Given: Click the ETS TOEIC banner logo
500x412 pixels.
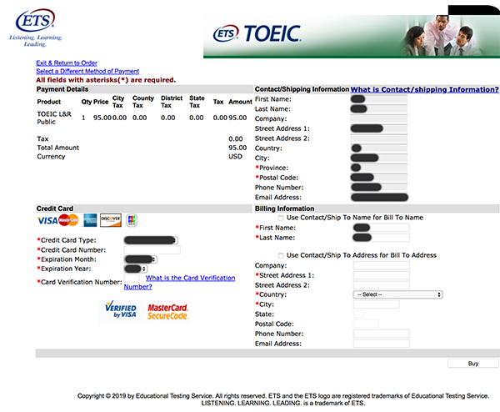Looking at the screenshot, I should click(x=257, y=33).
